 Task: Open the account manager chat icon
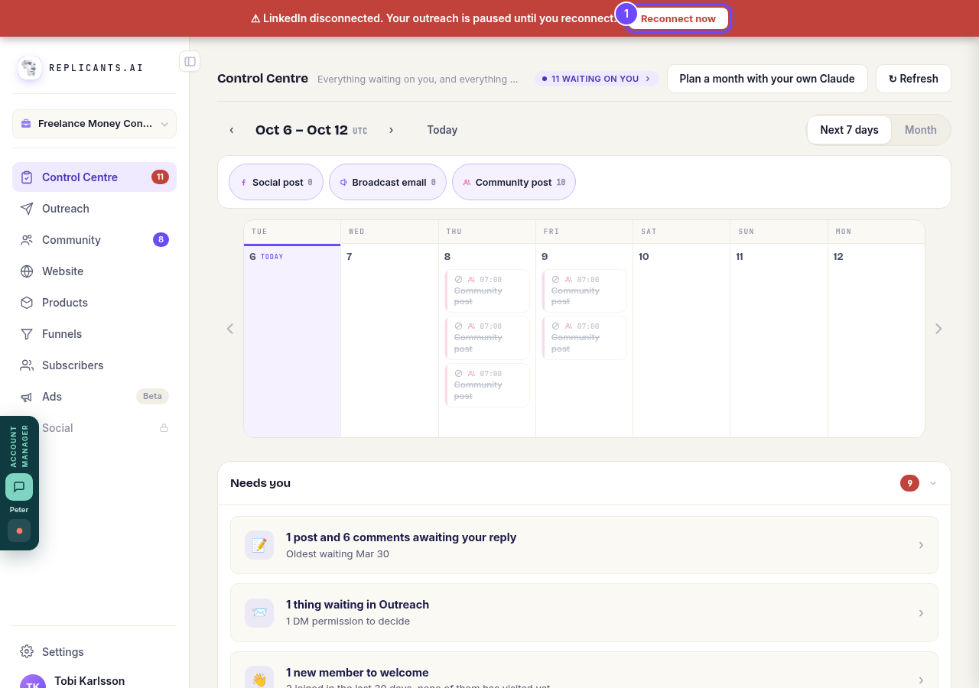(x=19, y=487)
